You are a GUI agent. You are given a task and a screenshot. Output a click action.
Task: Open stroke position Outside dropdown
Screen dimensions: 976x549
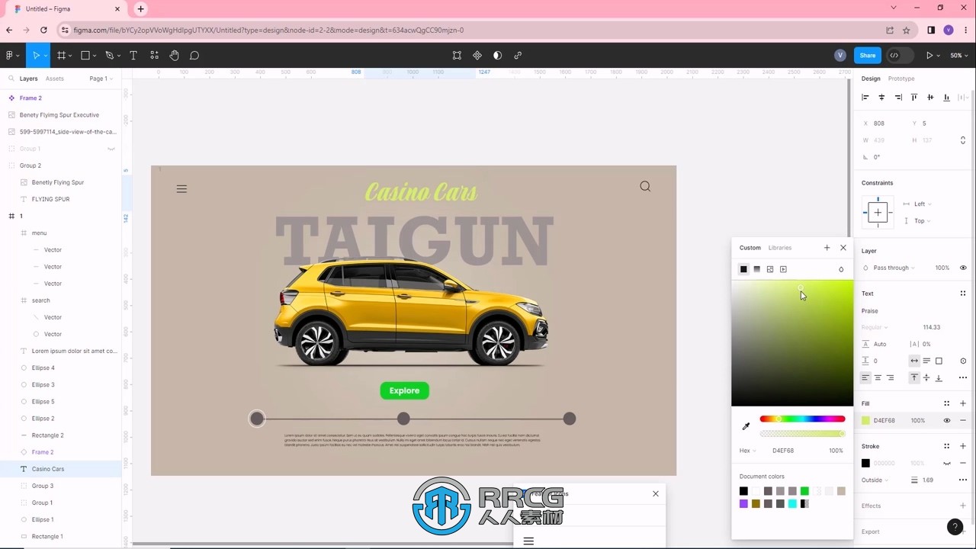[x=875, y=480]
